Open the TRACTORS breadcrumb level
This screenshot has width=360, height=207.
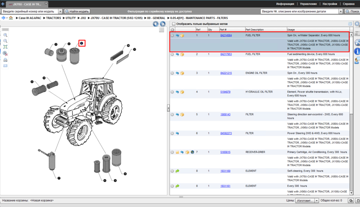54,18
